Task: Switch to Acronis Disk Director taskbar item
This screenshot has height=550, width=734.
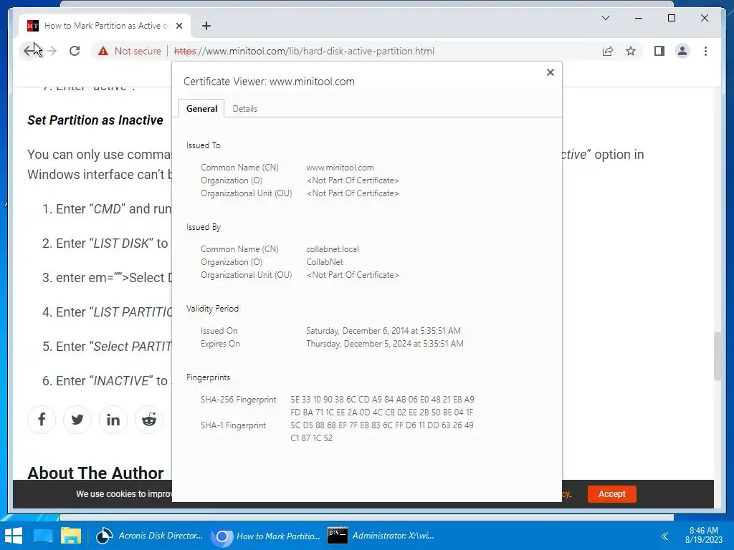Action: pyautogui.click(x=149, y=536)
